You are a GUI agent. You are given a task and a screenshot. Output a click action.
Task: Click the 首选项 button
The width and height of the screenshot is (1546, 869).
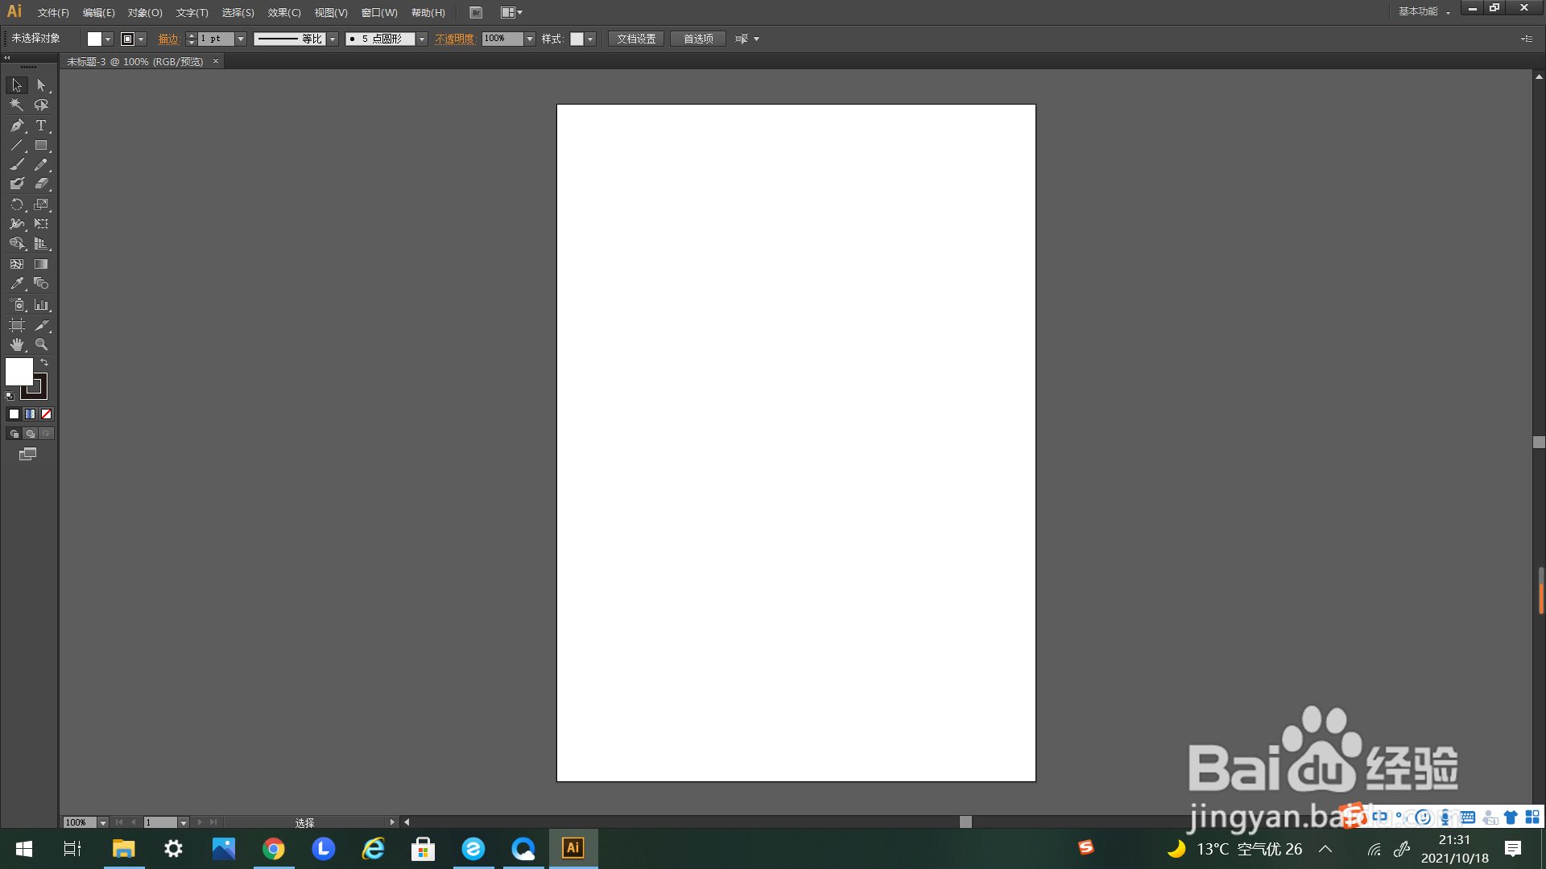click(698, 39)
